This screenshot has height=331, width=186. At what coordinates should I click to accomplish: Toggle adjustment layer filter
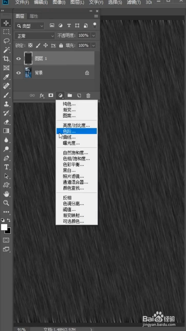60,26
